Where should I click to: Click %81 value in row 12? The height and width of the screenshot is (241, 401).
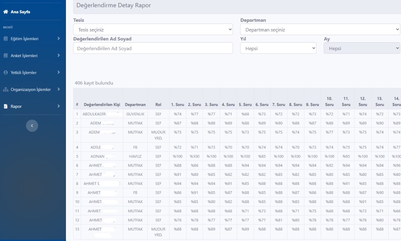[x=279, y=220]
